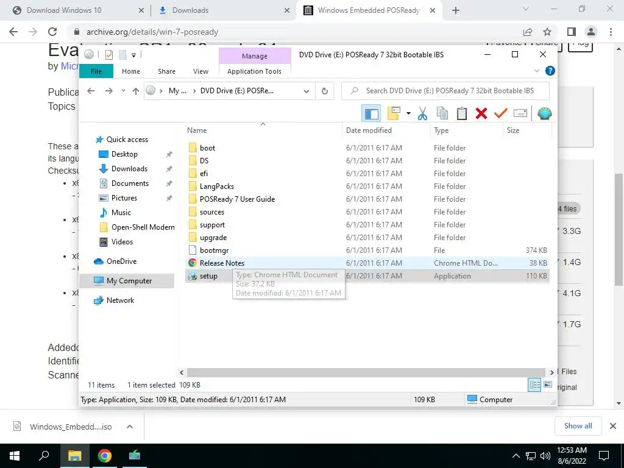Open Quick access in the navigation pane
Viewport: 624px width, 468px height.
(127, 140)
